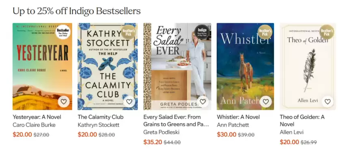Open The Calamity Club cover image
338x162 pixels.
coord(108,66)
